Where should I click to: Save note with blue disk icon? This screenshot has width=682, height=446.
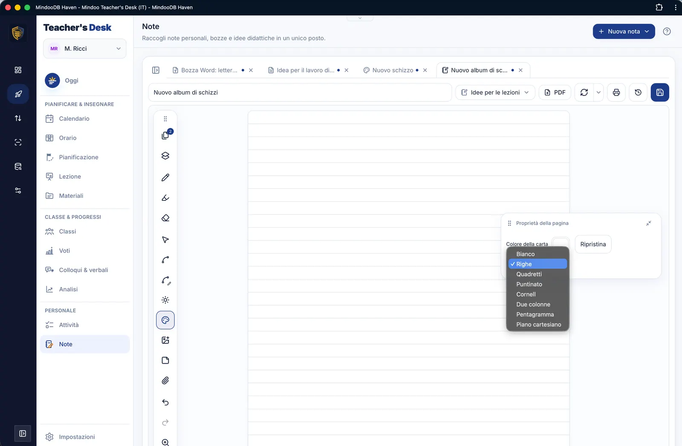[x=660, y=93]
